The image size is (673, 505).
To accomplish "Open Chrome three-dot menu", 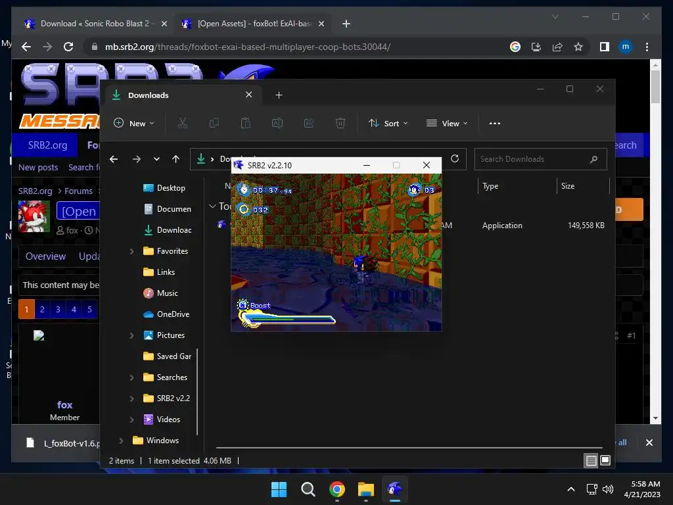I will coord(647,47).
